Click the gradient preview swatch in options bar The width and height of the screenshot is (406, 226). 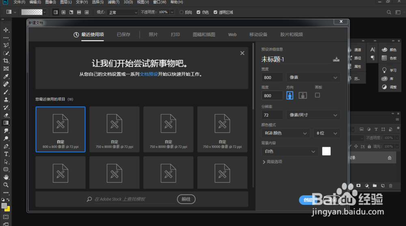point(32,12)
